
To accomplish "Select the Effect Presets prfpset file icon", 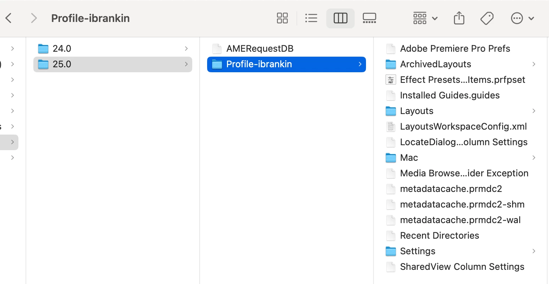I will (x=391, y=80).
